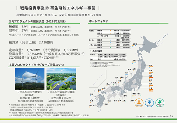Viewport: 177px width, 123px height.
Task: Open the リエネ行方太陽光発電所 solar farm photo
Action: click(61, 79)
